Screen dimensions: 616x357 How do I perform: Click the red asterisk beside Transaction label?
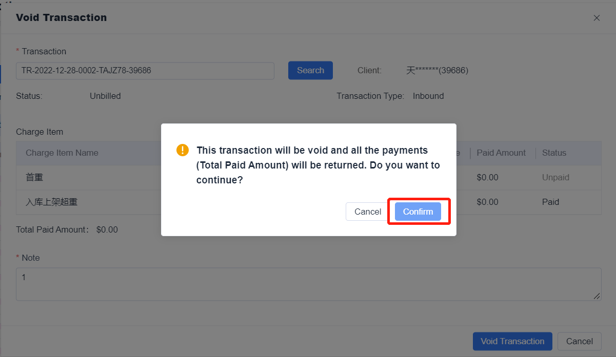[17, 51]
